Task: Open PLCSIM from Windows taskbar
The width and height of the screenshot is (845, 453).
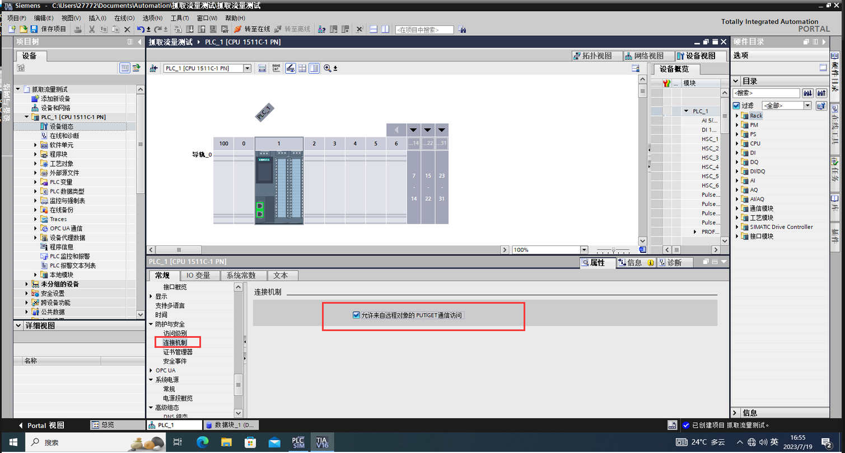Action: 298,442
